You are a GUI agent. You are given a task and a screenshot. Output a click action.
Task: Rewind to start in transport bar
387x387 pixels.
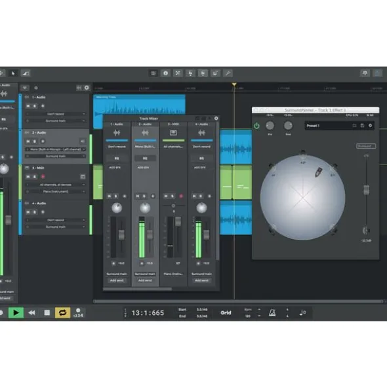[31, 313]
